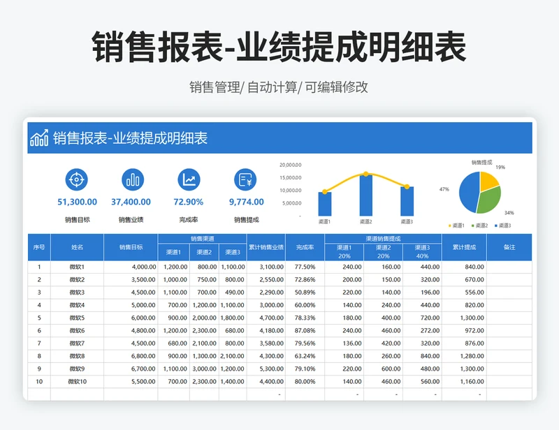Click the 销售报表-业绩提成明细表 blue header title

[x=131, y=138]
